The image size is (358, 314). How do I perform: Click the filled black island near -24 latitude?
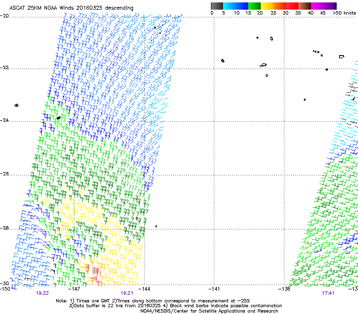(x=59, y=118)
